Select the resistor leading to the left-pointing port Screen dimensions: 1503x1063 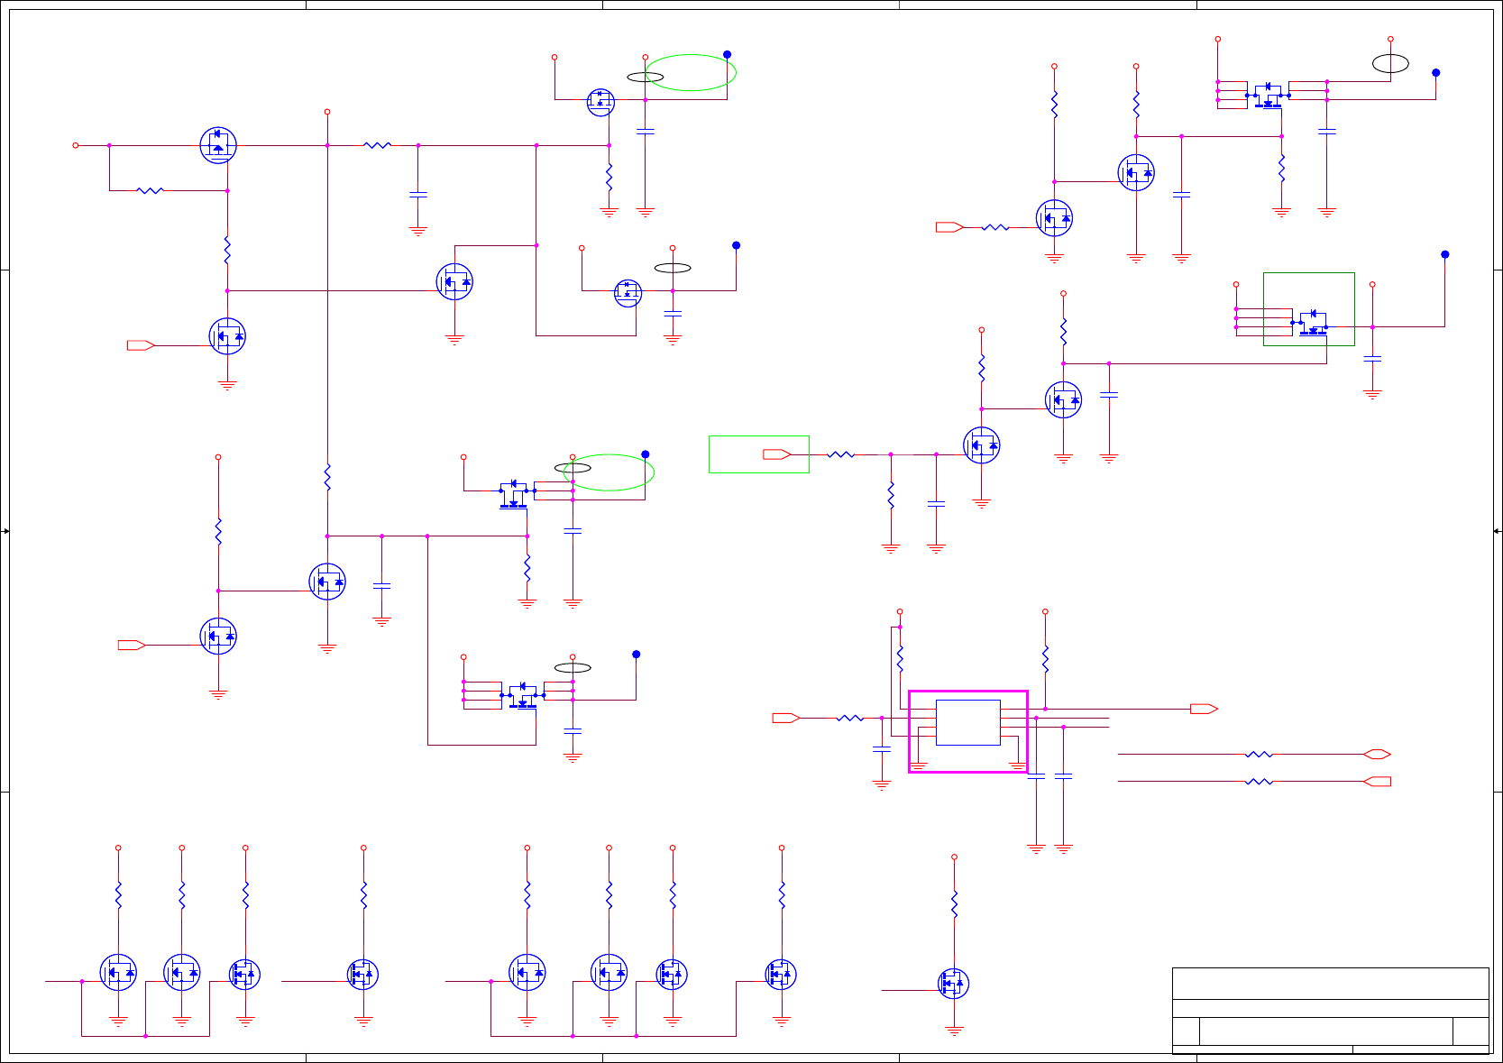[x=1259, y=782]
